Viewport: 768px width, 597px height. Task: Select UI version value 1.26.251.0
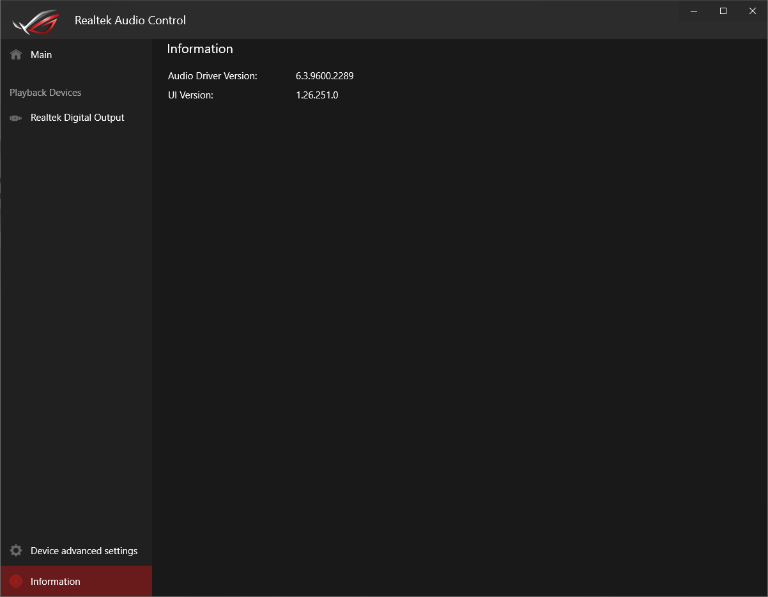[x=317, y=95]
